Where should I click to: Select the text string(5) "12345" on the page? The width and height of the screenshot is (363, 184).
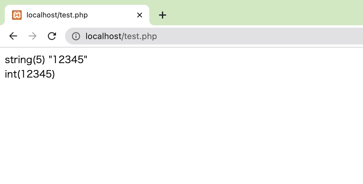click(x=45, y=60)
